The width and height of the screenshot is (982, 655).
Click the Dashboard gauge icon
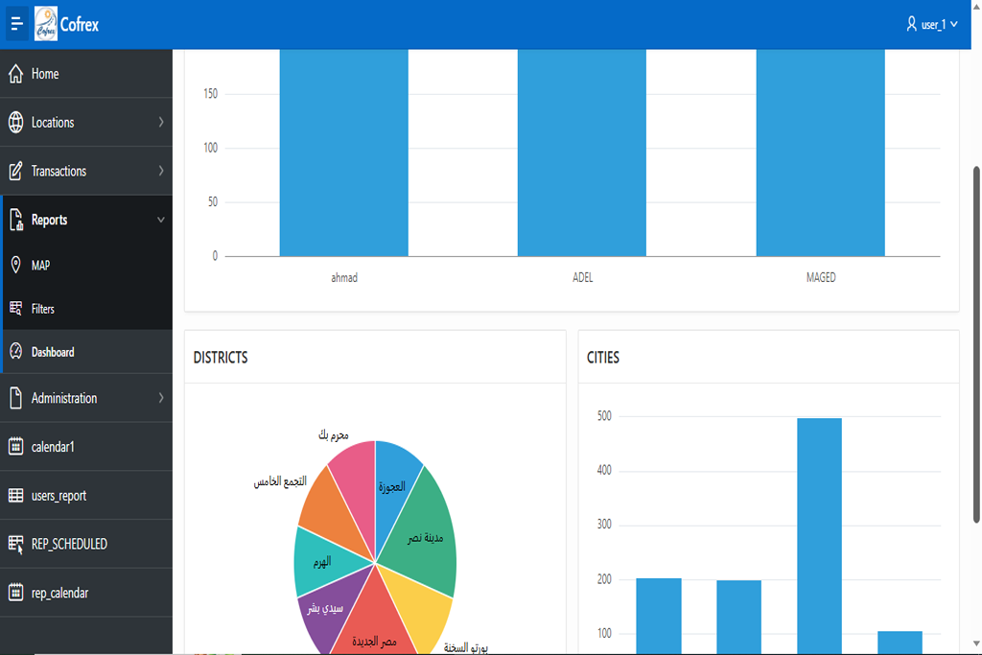[15, 352]
